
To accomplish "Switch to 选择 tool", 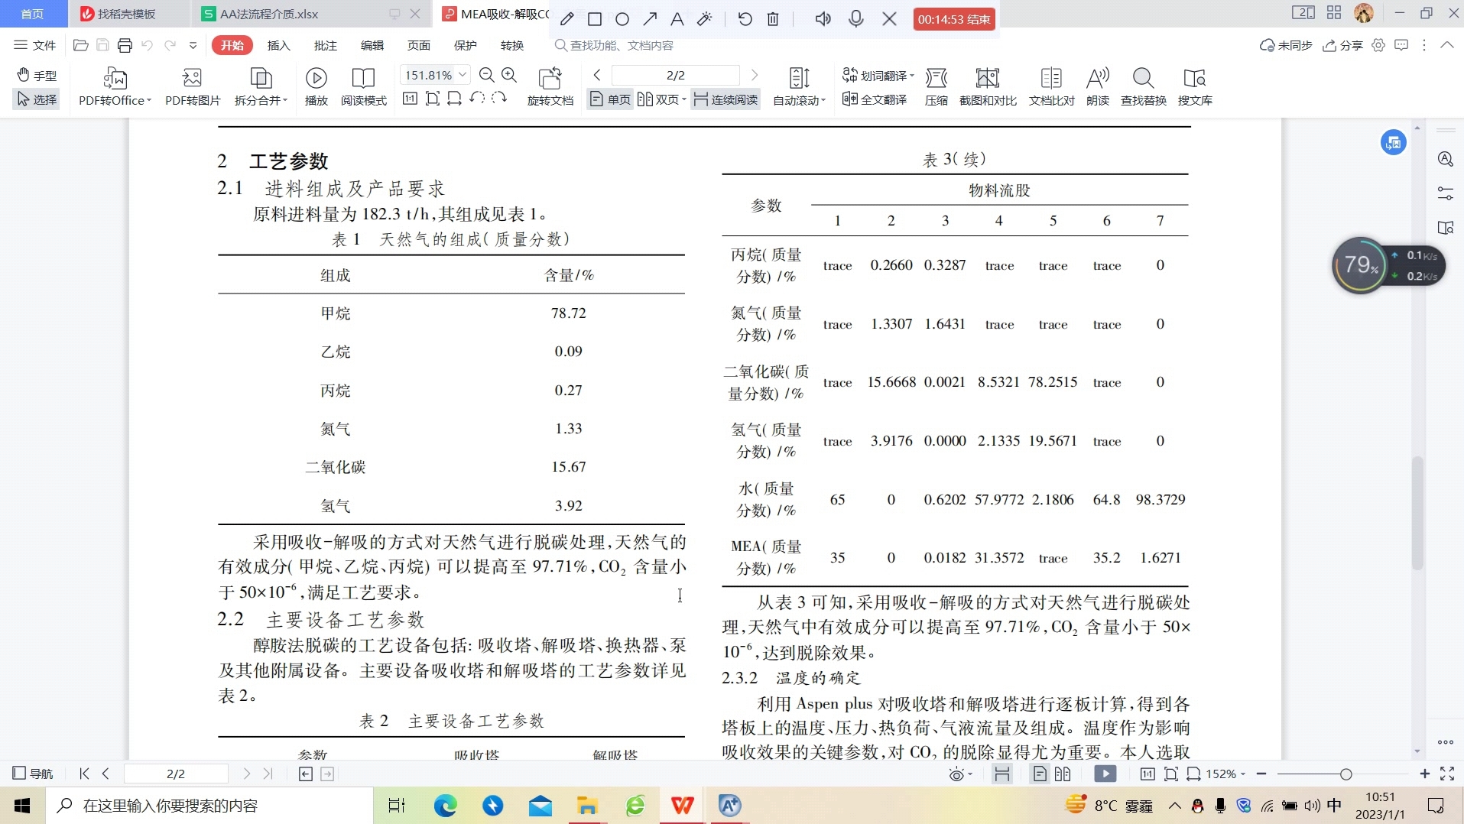I will tap(37, 99).
